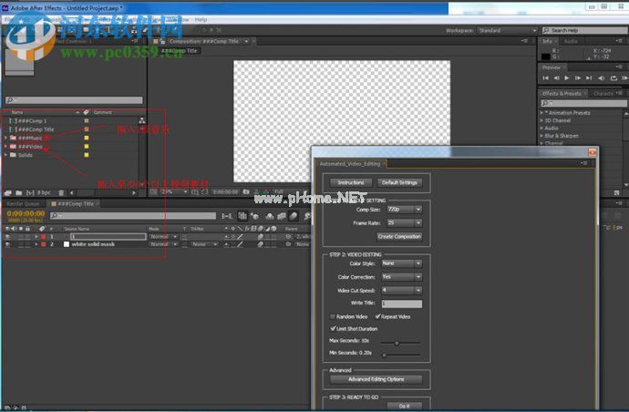Switch to the Character panel tab
The width and height of the screenshot is (629, 412).
coord(603,94)
